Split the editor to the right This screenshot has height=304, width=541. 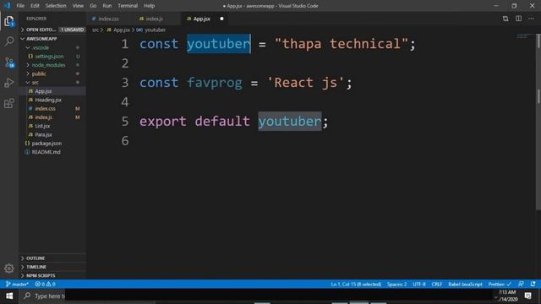click(518, 19)
